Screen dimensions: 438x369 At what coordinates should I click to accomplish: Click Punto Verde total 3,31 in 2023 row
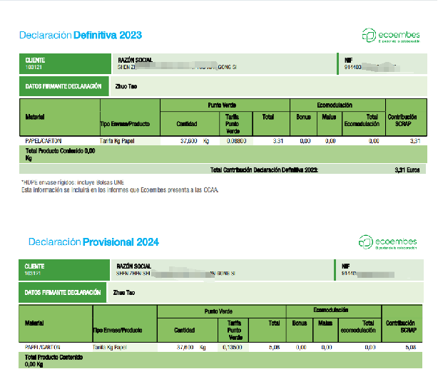point(278,141)
